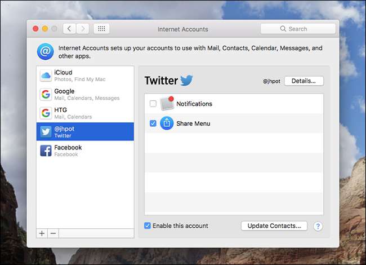Click 'Photos, Find My Mac' subtitle
The image size is (366, 265).
[x=80, y=79]
